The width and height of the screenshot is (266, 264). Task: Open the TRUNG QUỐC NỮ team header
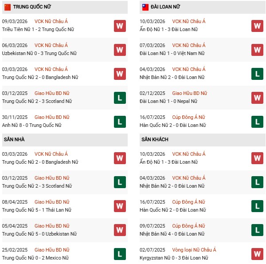point(31,7)
